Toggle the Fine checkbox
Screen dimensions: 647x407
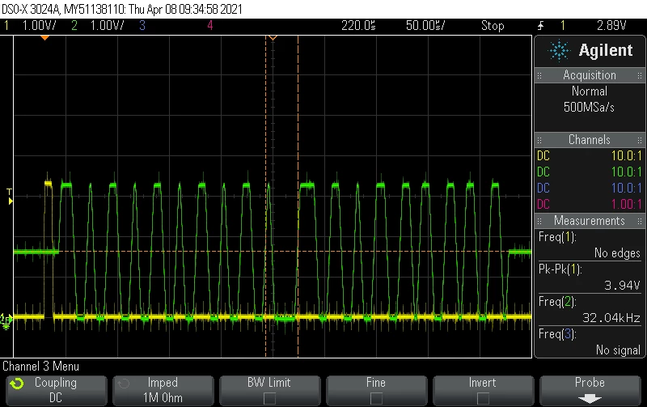(x=376, y=398)
